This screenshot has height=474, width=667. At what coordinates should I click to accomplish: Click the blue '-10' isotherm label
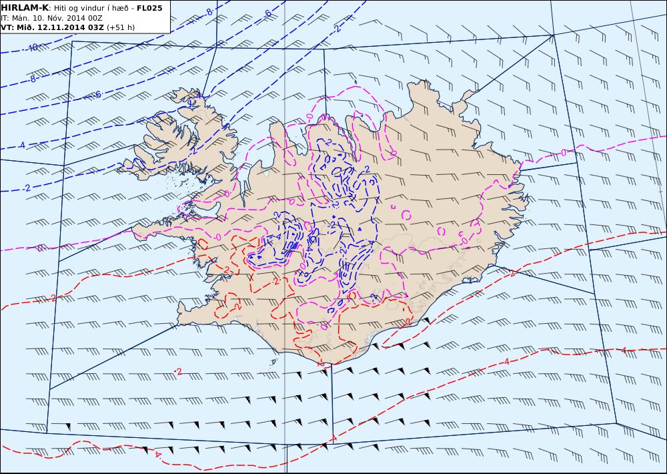click(x=32, y=47)
